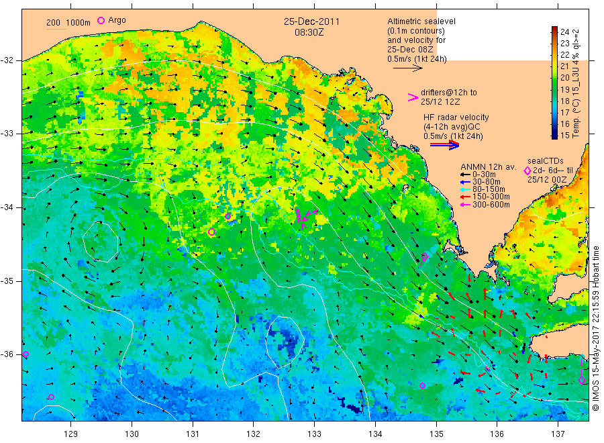Click the '200 1000m' depth legend text
The height and width of the screenshot is (443, 604).
click(68, 23)
